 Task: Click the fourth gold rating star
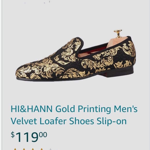pyautogui.click(x=42, y=149)
